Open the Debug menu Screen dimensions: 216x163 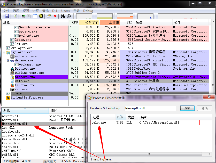88,11
